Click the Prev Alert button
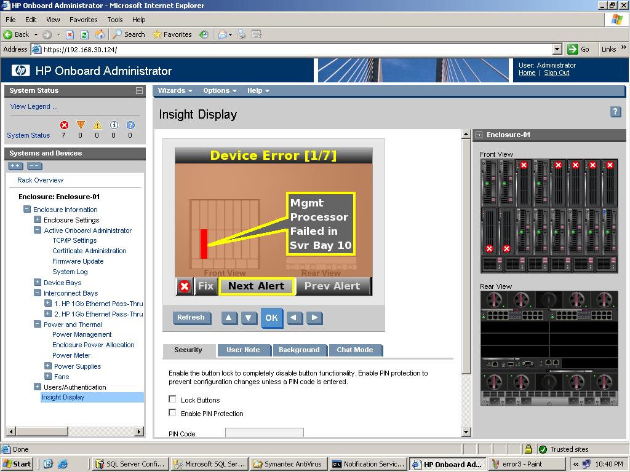Image resolution: width=630 pixels, height=472 pixels. click(x=332, y=286)
